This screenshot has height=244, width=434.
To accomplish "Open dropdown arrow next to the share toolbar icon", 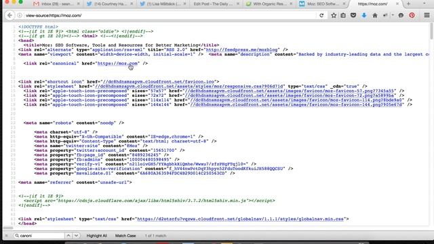I will (x=393, y=16).
